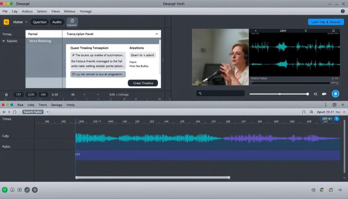348x199 pixels.
Task: Click the info icon in the menu bar
Action: click(x=343, y=11)
